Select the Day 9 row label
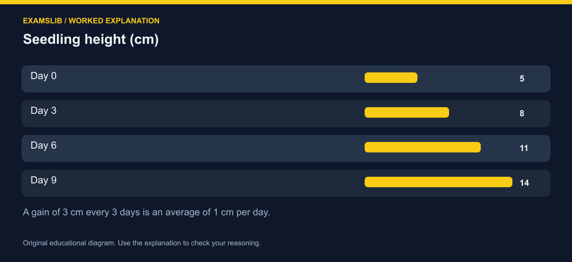 point(43,180)
